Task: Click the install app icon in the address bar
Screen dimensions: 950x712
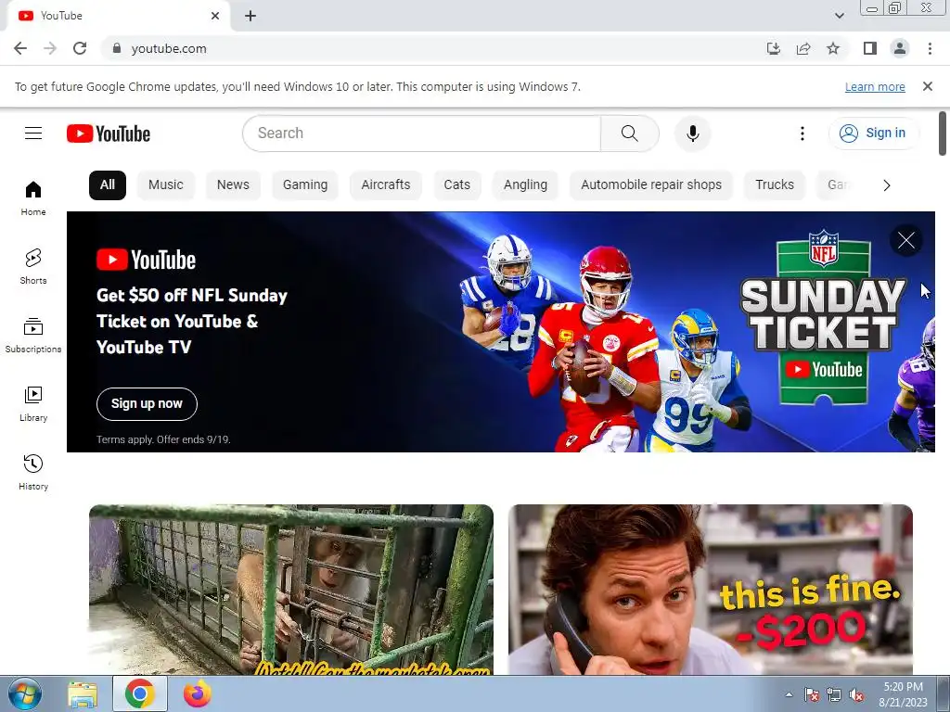Action: click(x=774, y=48)
